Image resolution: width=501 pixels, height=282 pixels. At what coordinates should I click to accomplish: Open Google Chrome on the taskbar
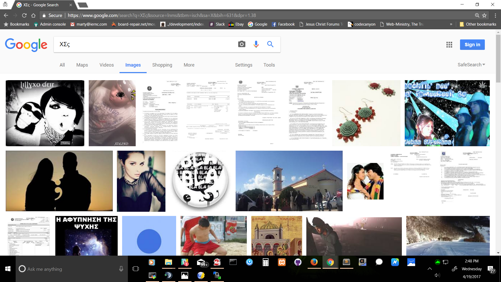point(330,262)
